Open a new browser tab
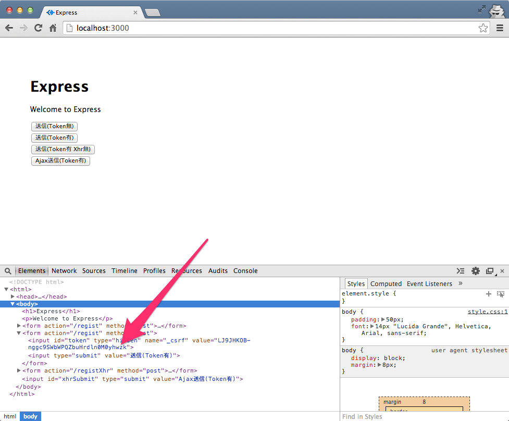This screenshot has width=509, height=421. (153, 13)
